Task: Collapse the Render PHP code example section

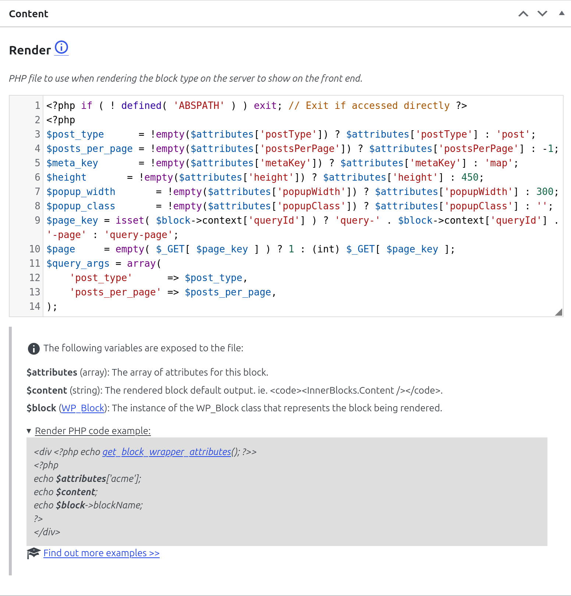Action: (89, 431)
